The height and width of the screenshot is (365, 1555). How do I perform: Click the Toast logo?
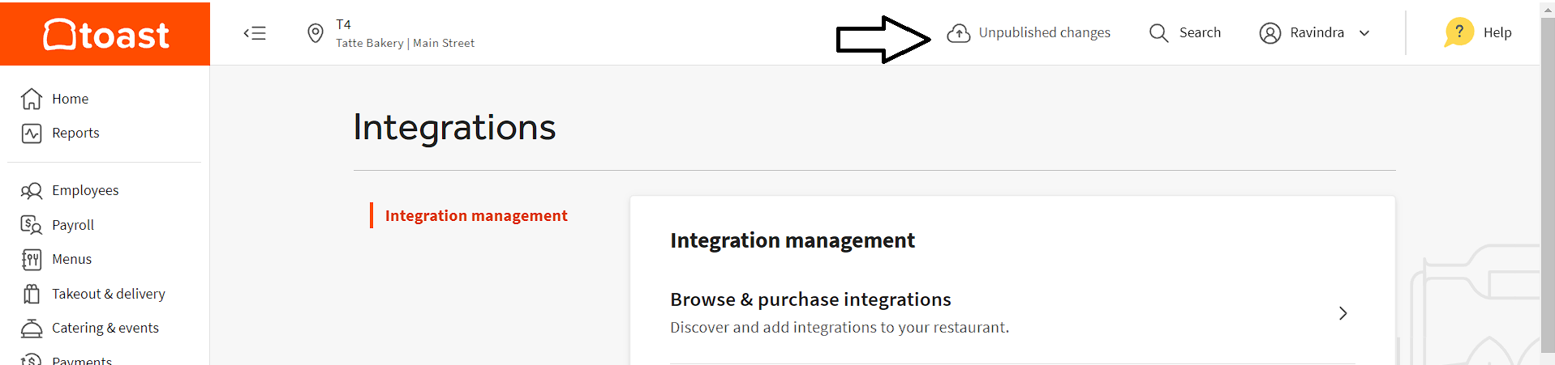coord(105,34)
